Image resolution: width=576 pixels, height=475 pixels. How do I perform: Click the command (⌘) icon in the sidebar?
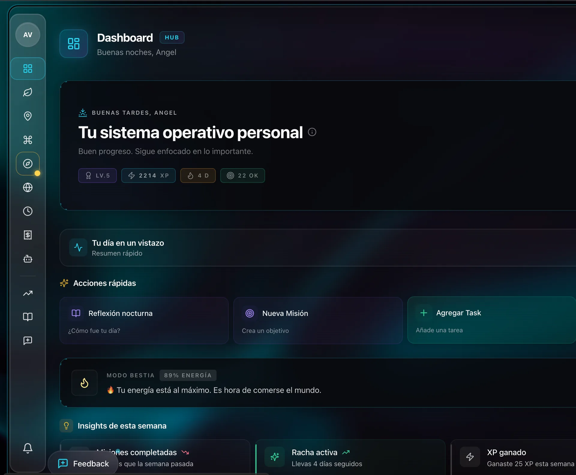(28, 140)
